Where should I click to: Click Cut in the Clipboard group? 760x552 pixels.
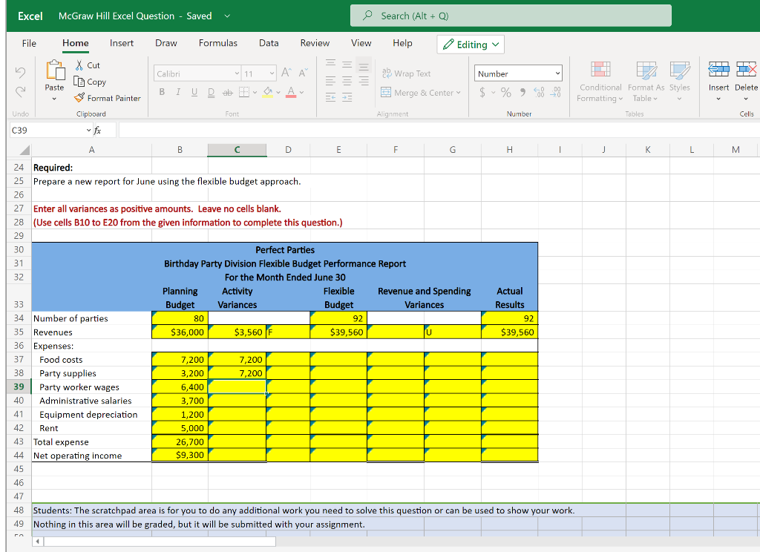(x=88, y=65)
